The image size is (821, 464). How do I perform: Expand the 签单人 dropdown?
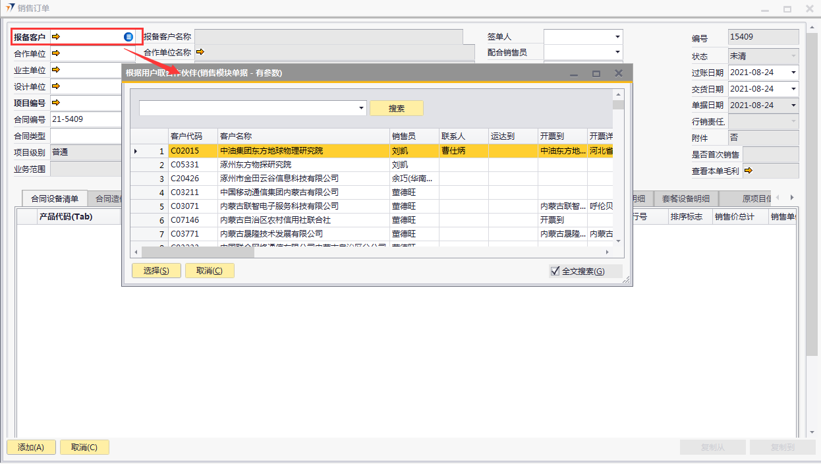pos(617,37)
